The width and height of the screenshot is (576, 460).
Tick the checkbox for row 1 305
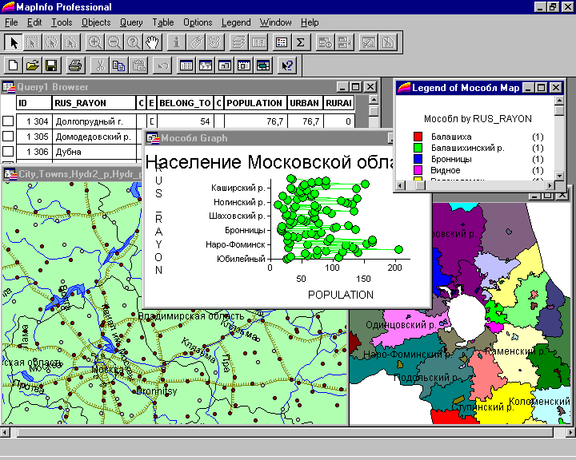pyautogui.click(x=8, y=136)
